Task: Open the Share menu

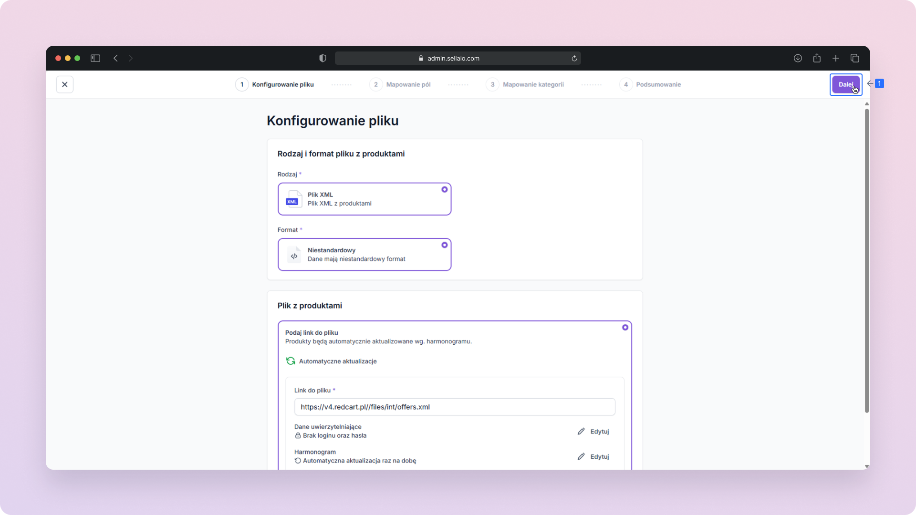Action: (x=817, y=58)
